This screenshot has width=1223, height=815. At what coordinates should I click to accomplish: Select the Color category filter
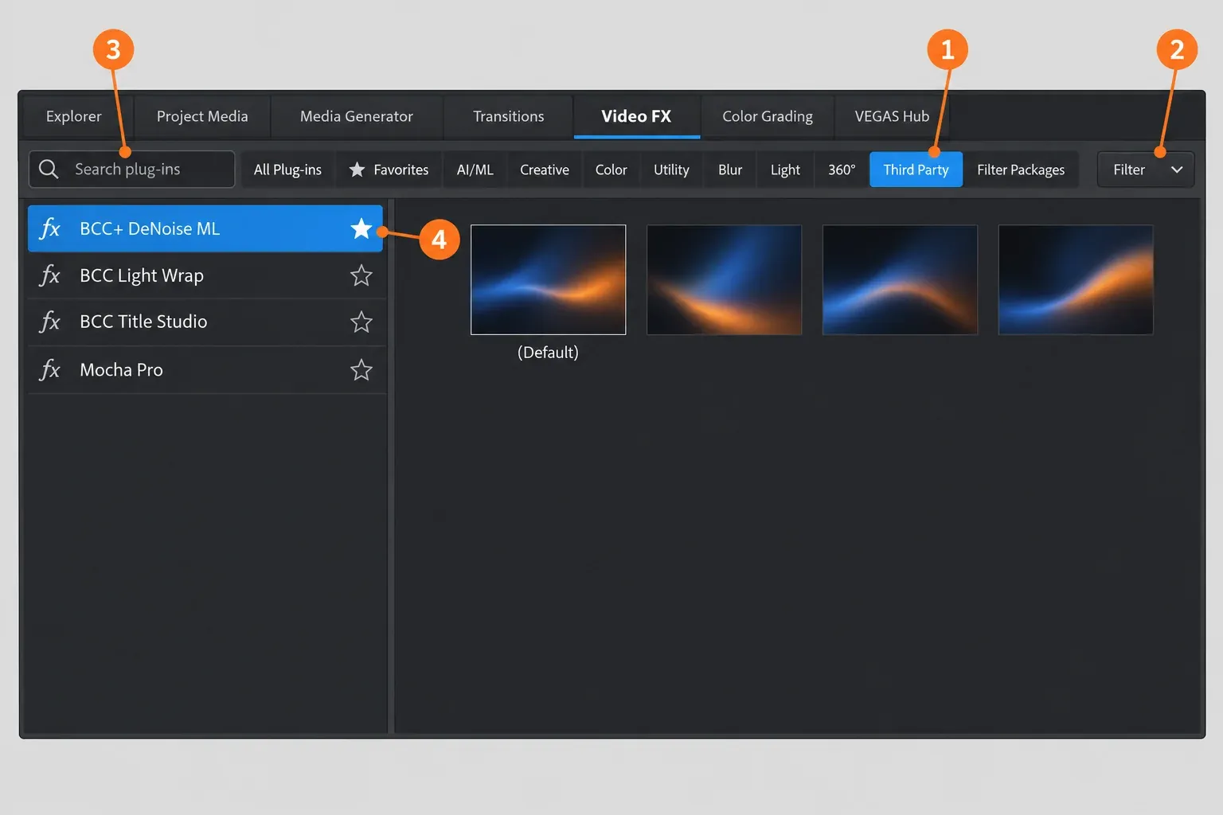click(611, 170)
